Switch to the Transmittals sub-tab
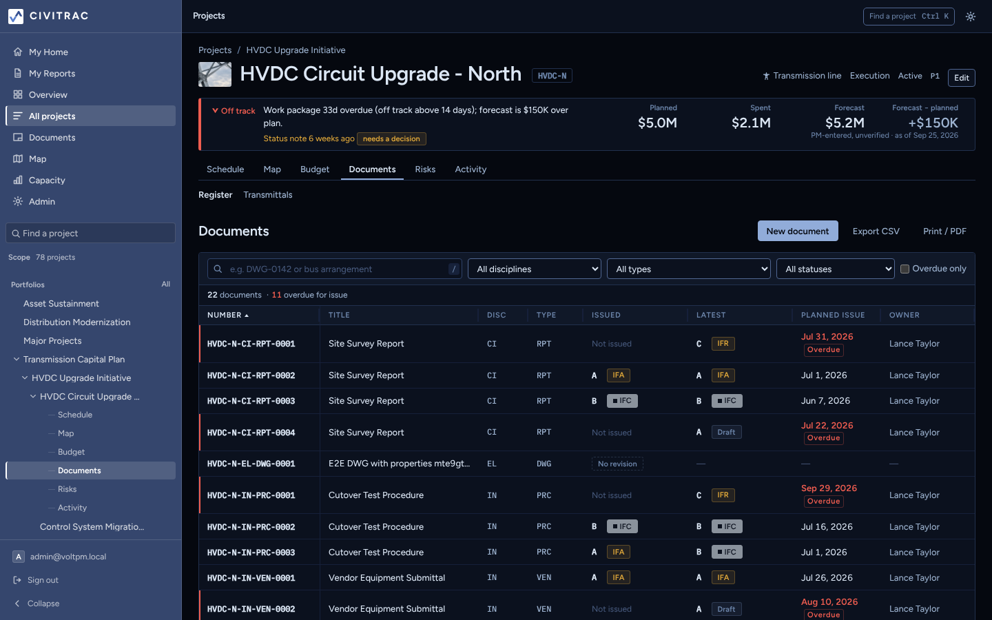Screen dimensions: 992x620 pyautogui.click(x=268, y=195)
